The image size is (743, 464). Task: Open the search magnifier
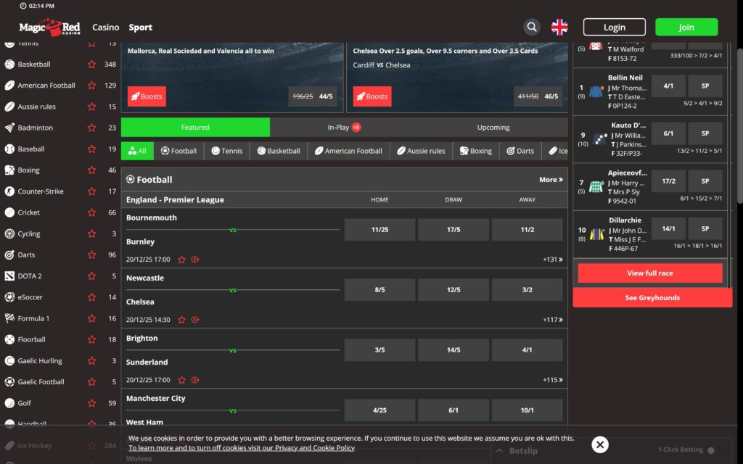[532, 26]
